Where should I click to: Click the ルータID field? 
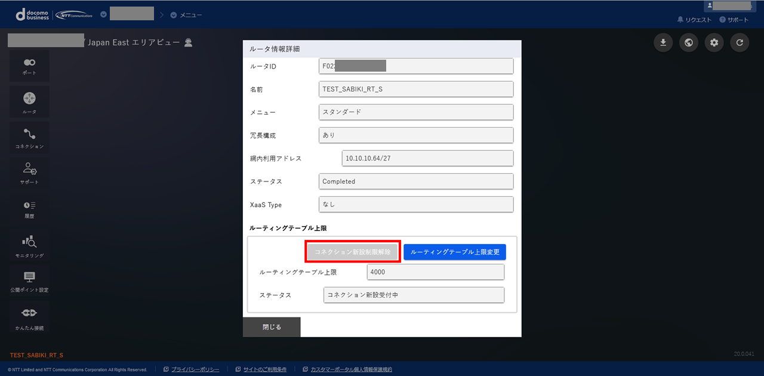point(416,66)
